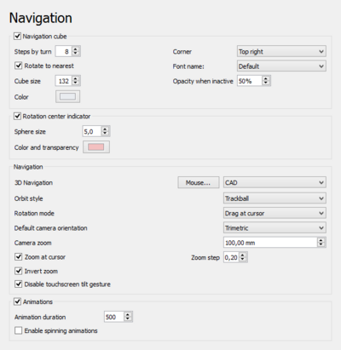Uncheck Disable touchscreen tilt gesture
This screenshot has width=341, height=350.
tap(19, 284)
